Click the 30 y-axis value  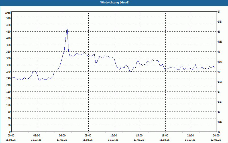point(9,125)
